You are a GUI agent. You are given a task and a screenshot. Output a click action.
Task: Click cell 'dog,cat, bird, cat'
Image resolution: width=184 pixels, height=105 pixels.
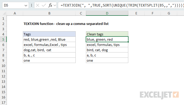49,50
